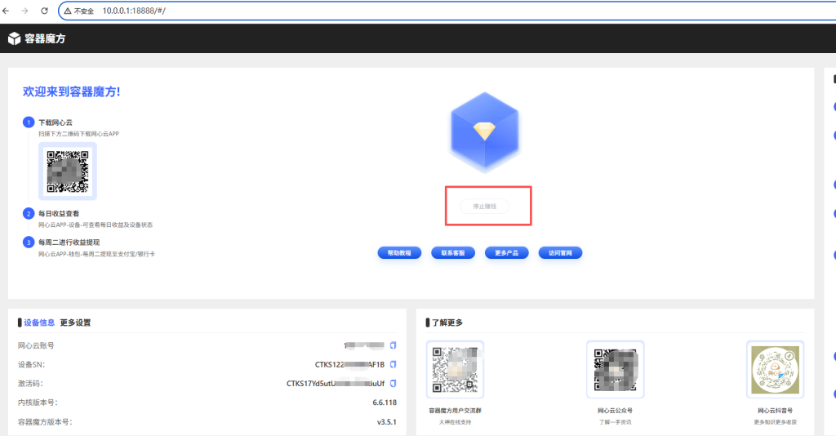Click the browser forward arrow
This screenshot has height=436, width=836.
(x=24, y=11)
